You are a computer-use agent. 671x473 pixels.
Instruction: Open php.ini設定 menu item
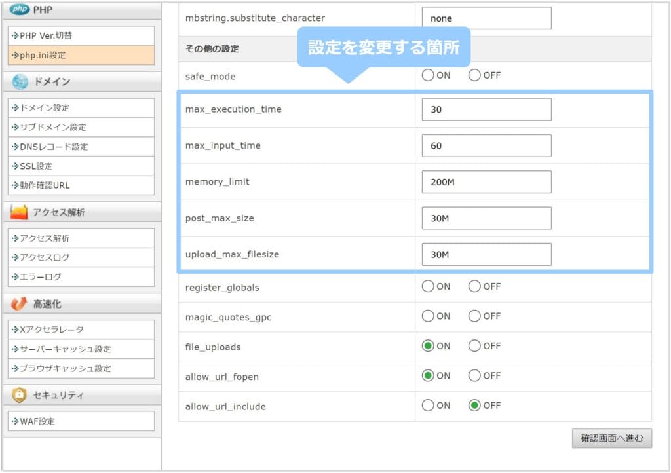click(81, 55)
